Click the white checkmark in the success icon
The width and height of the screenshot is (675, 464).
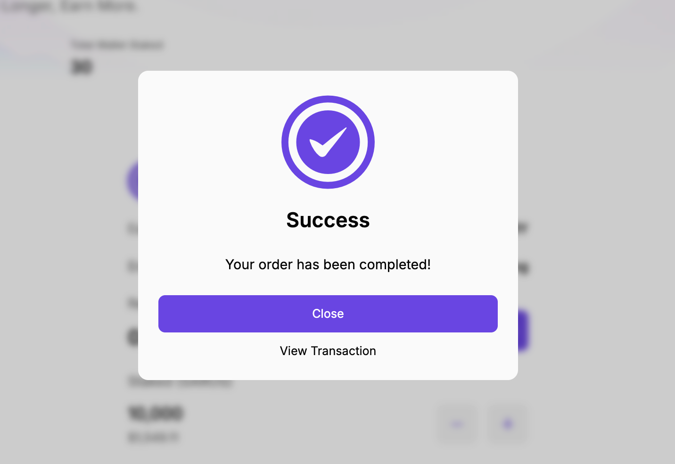pos(328,141)
